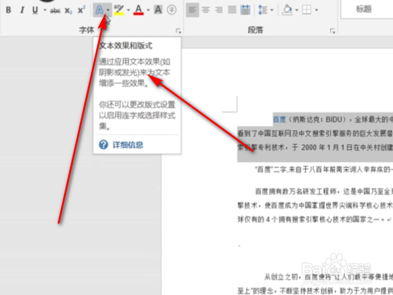Toggle Italic formatting

coord(22,10)
